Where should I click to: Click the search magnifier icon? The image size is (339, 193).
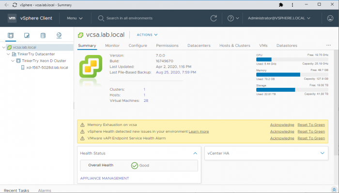(x=101, y=18)
